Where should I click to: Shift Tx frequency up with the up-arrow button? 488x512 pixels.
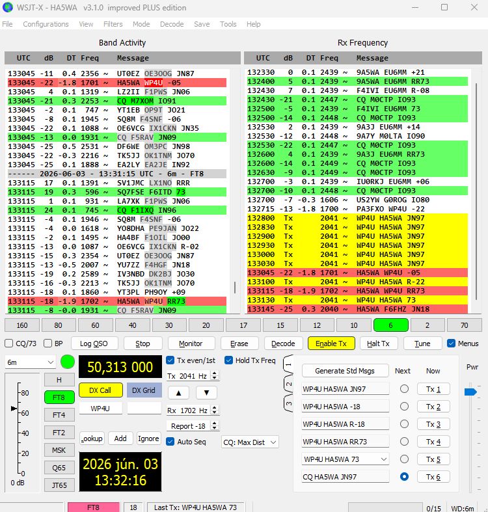[178, 393]
